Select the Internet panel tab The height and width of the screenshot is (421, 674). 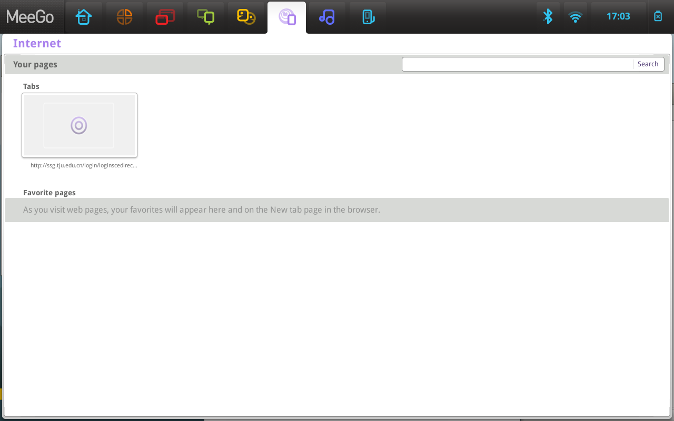click(x=287, y=17)
